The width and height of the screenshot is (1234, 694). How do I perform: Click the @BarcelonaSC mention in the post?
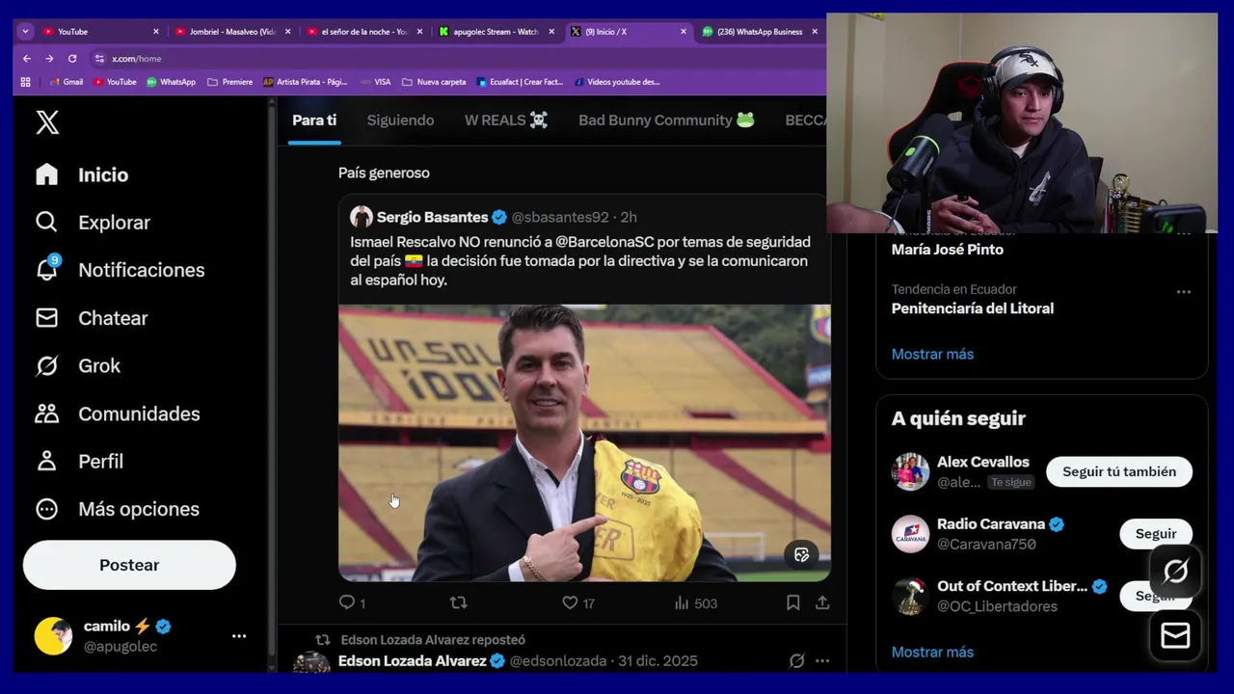604,242
